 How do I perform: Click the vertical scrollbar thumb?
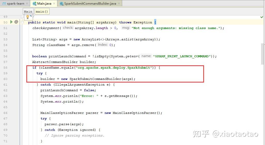[x=262, y=54]
